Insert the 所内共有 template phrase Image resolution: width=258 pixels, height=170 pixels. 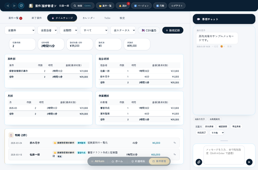[x=209, y=126]
